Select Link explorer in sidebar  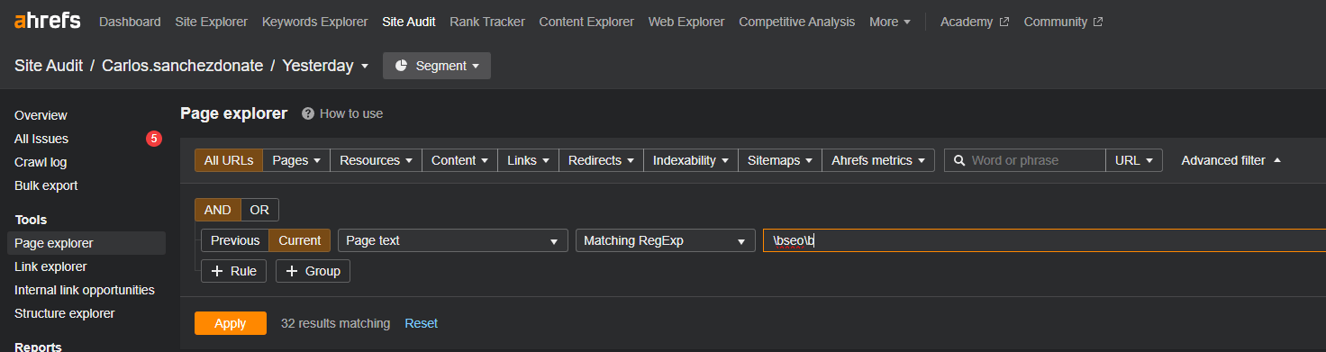50,266
